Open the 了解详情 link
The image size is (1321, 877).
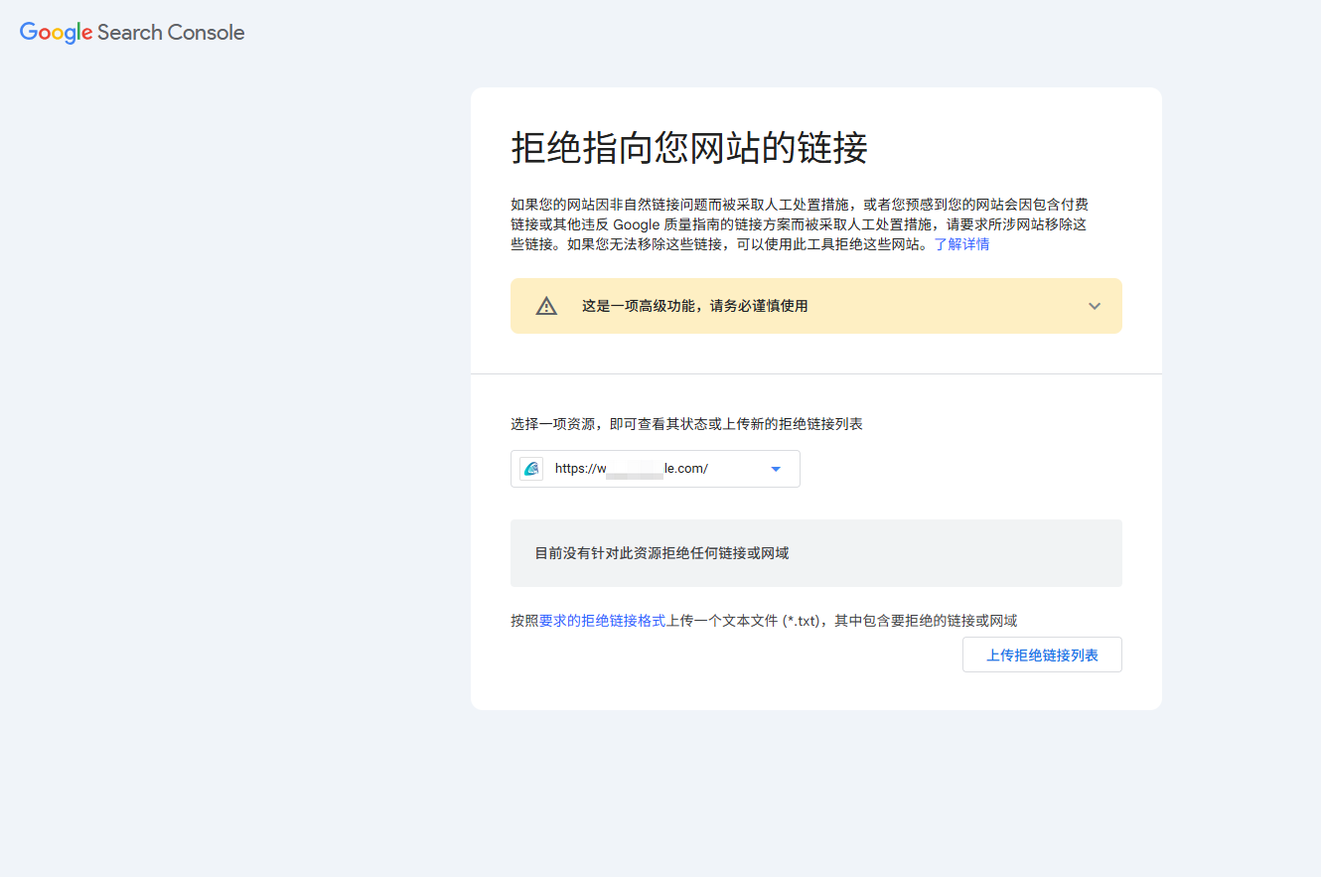point(961,244)
